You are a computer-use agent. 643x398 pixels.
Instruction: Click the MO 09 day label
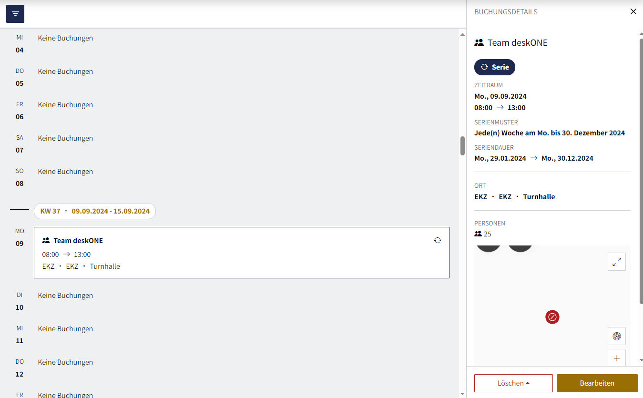coord(20,237)
